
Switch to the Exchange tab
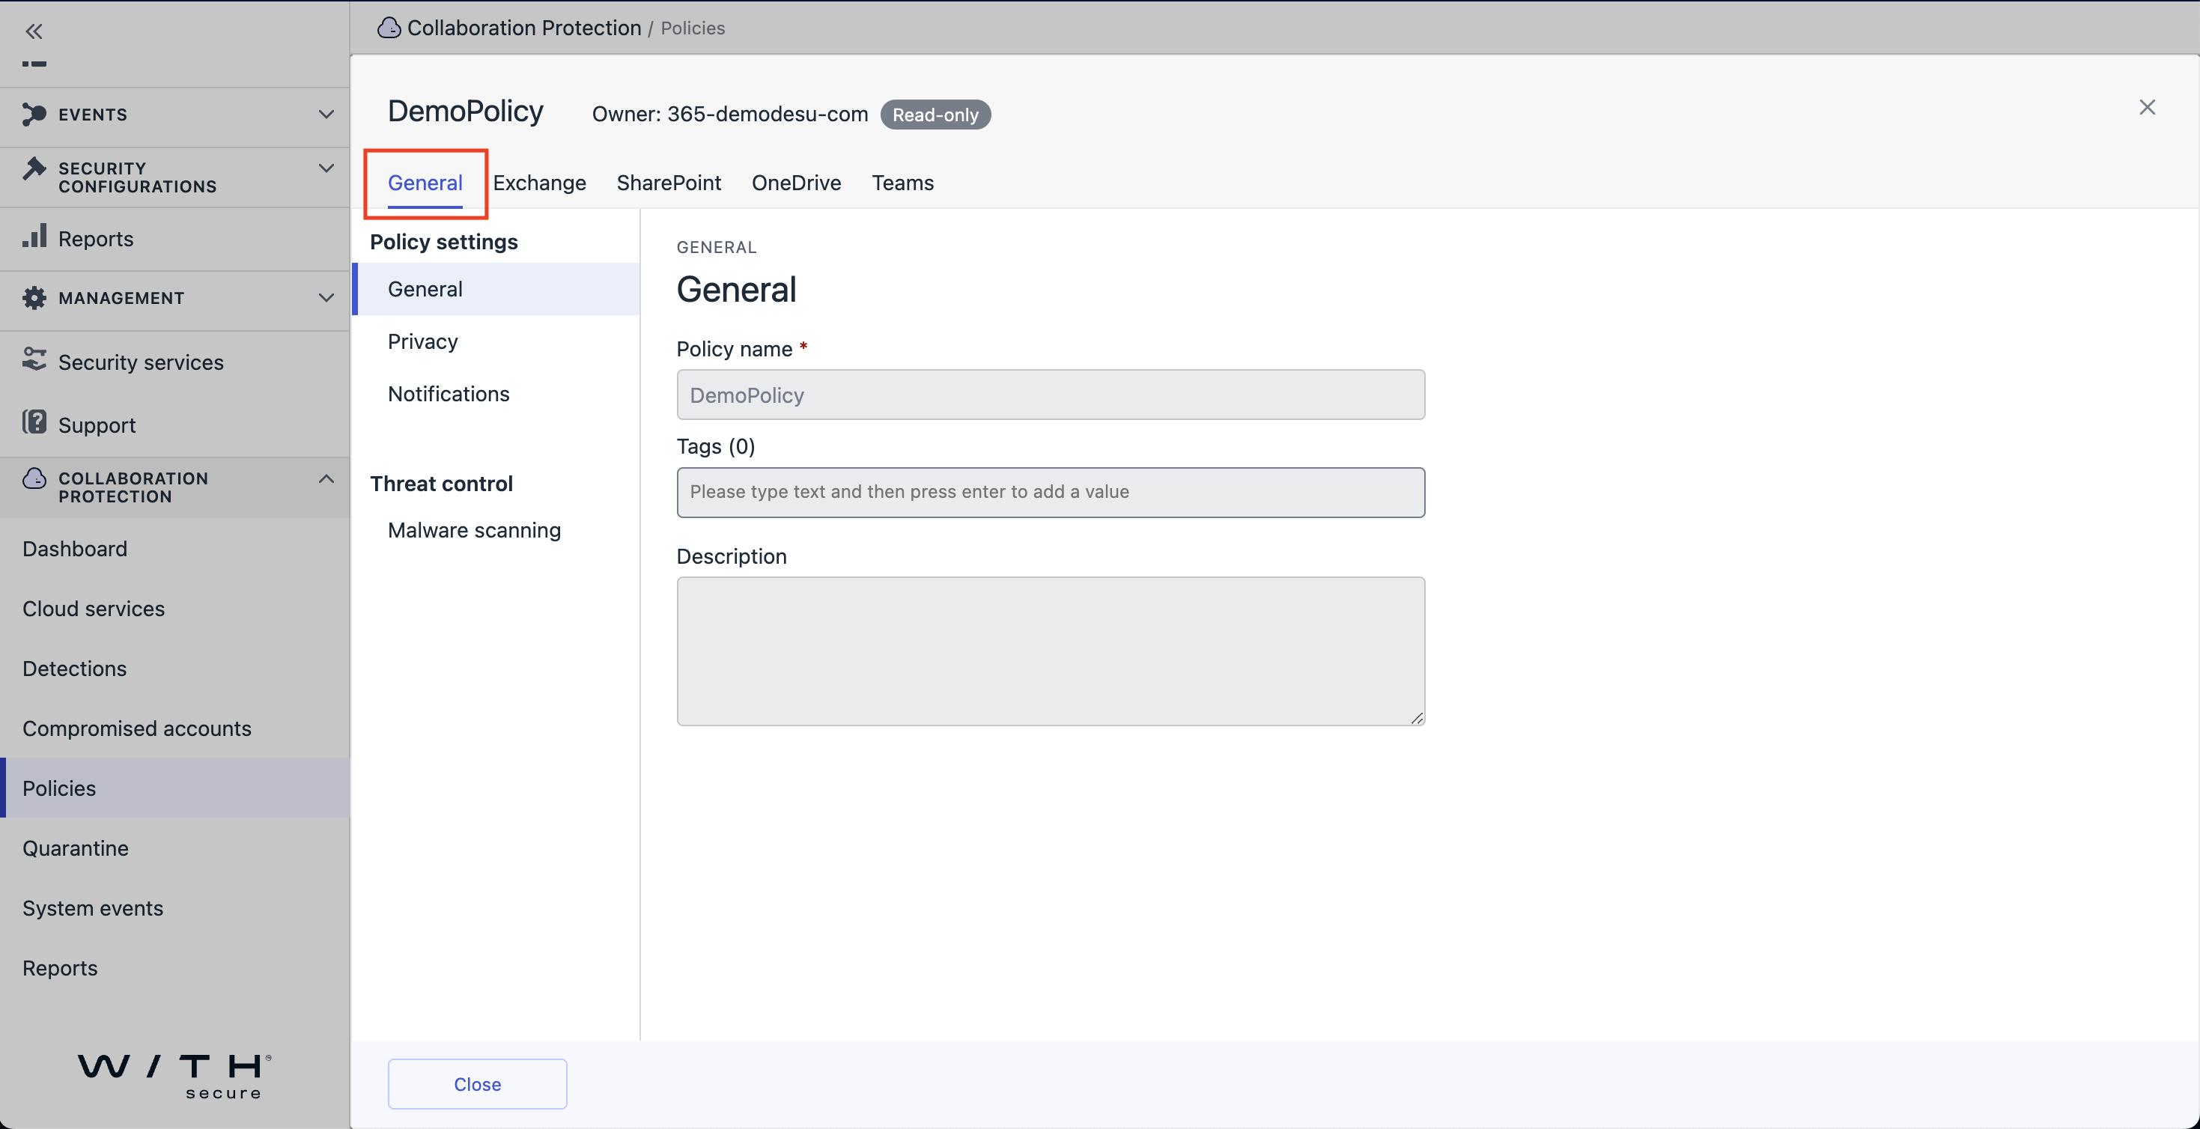click(539, 183)
